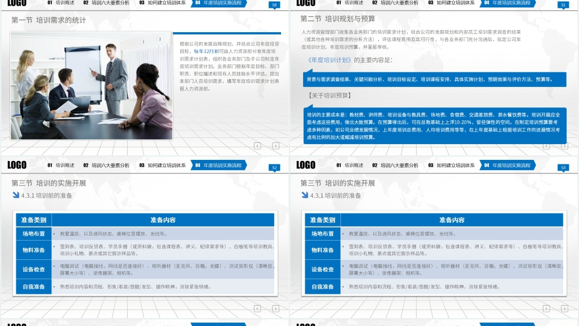Select the LOGO on slide 53
The height and width of the screenshot is (326, 579).
(x=306, y=165)
